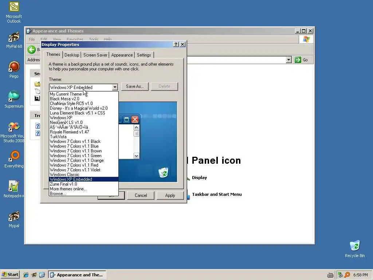Select the Windows Classic theme
Viewport: 373px width, 280px height.
84,175
